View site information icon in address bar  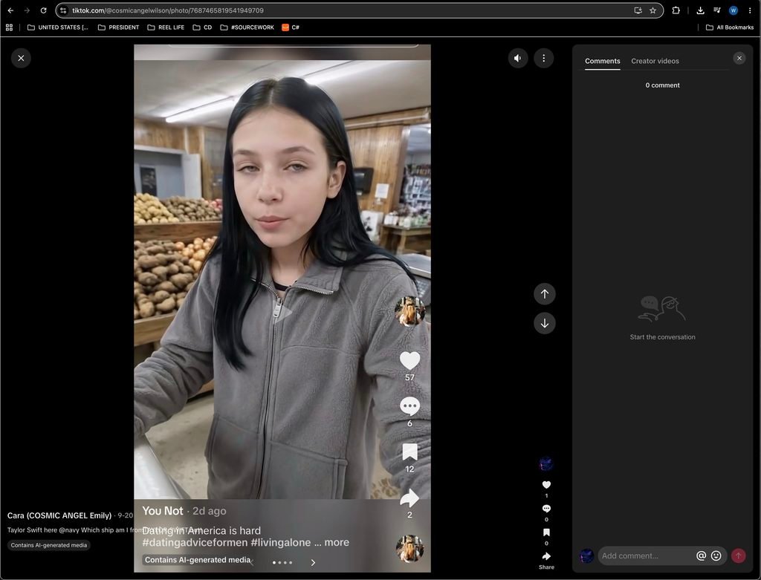pos(63,10)
